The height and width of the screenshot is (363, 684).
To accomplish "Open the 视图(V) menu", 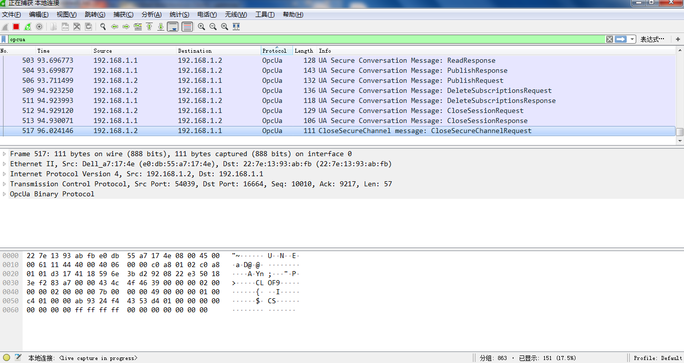I will click(67, 15).
